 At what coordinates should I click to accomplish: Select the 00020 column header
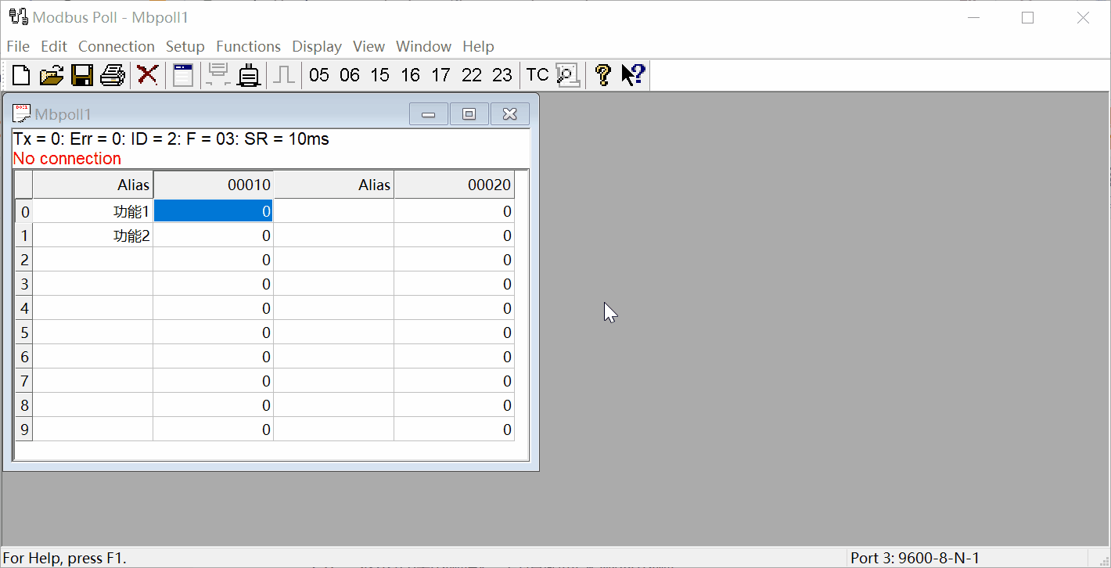tap(455, 185)
